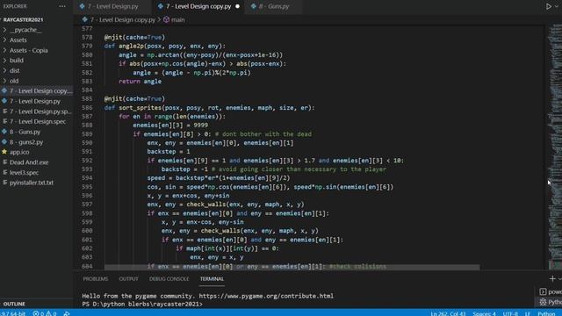The image size is (562, 316).
Task: Click icon right of warnings count in status bar
Action: click(67, 313)
